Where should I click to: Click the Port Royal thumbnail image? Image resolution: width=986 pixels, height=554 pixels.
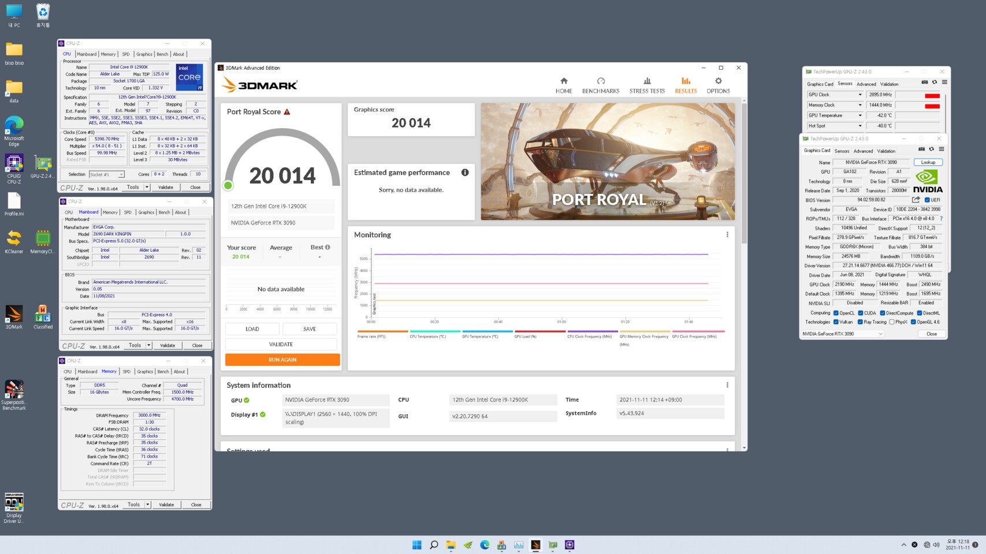click(x=608, y=162)
